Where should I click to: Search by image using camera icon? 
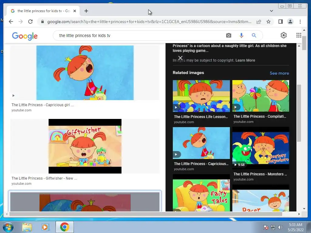(x=228, y=35)
